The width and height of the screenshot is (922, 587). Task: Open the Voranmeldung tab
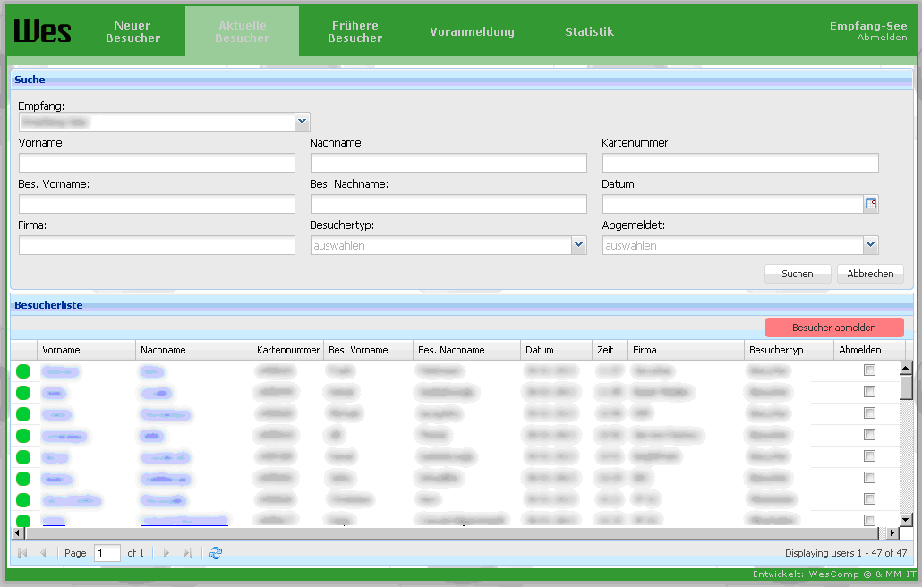[x=472, y=31]
